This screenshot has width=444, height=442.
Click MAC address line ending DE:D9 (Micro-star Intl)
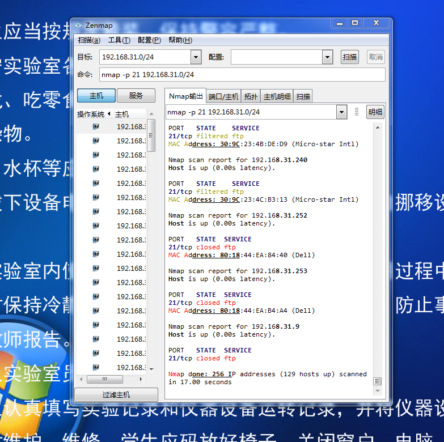(x=264, y=144)
